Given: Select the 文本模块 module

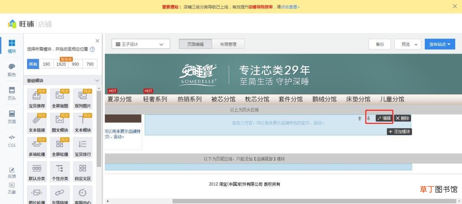Looking at the screenshot, I should click(x=83, y=123).
